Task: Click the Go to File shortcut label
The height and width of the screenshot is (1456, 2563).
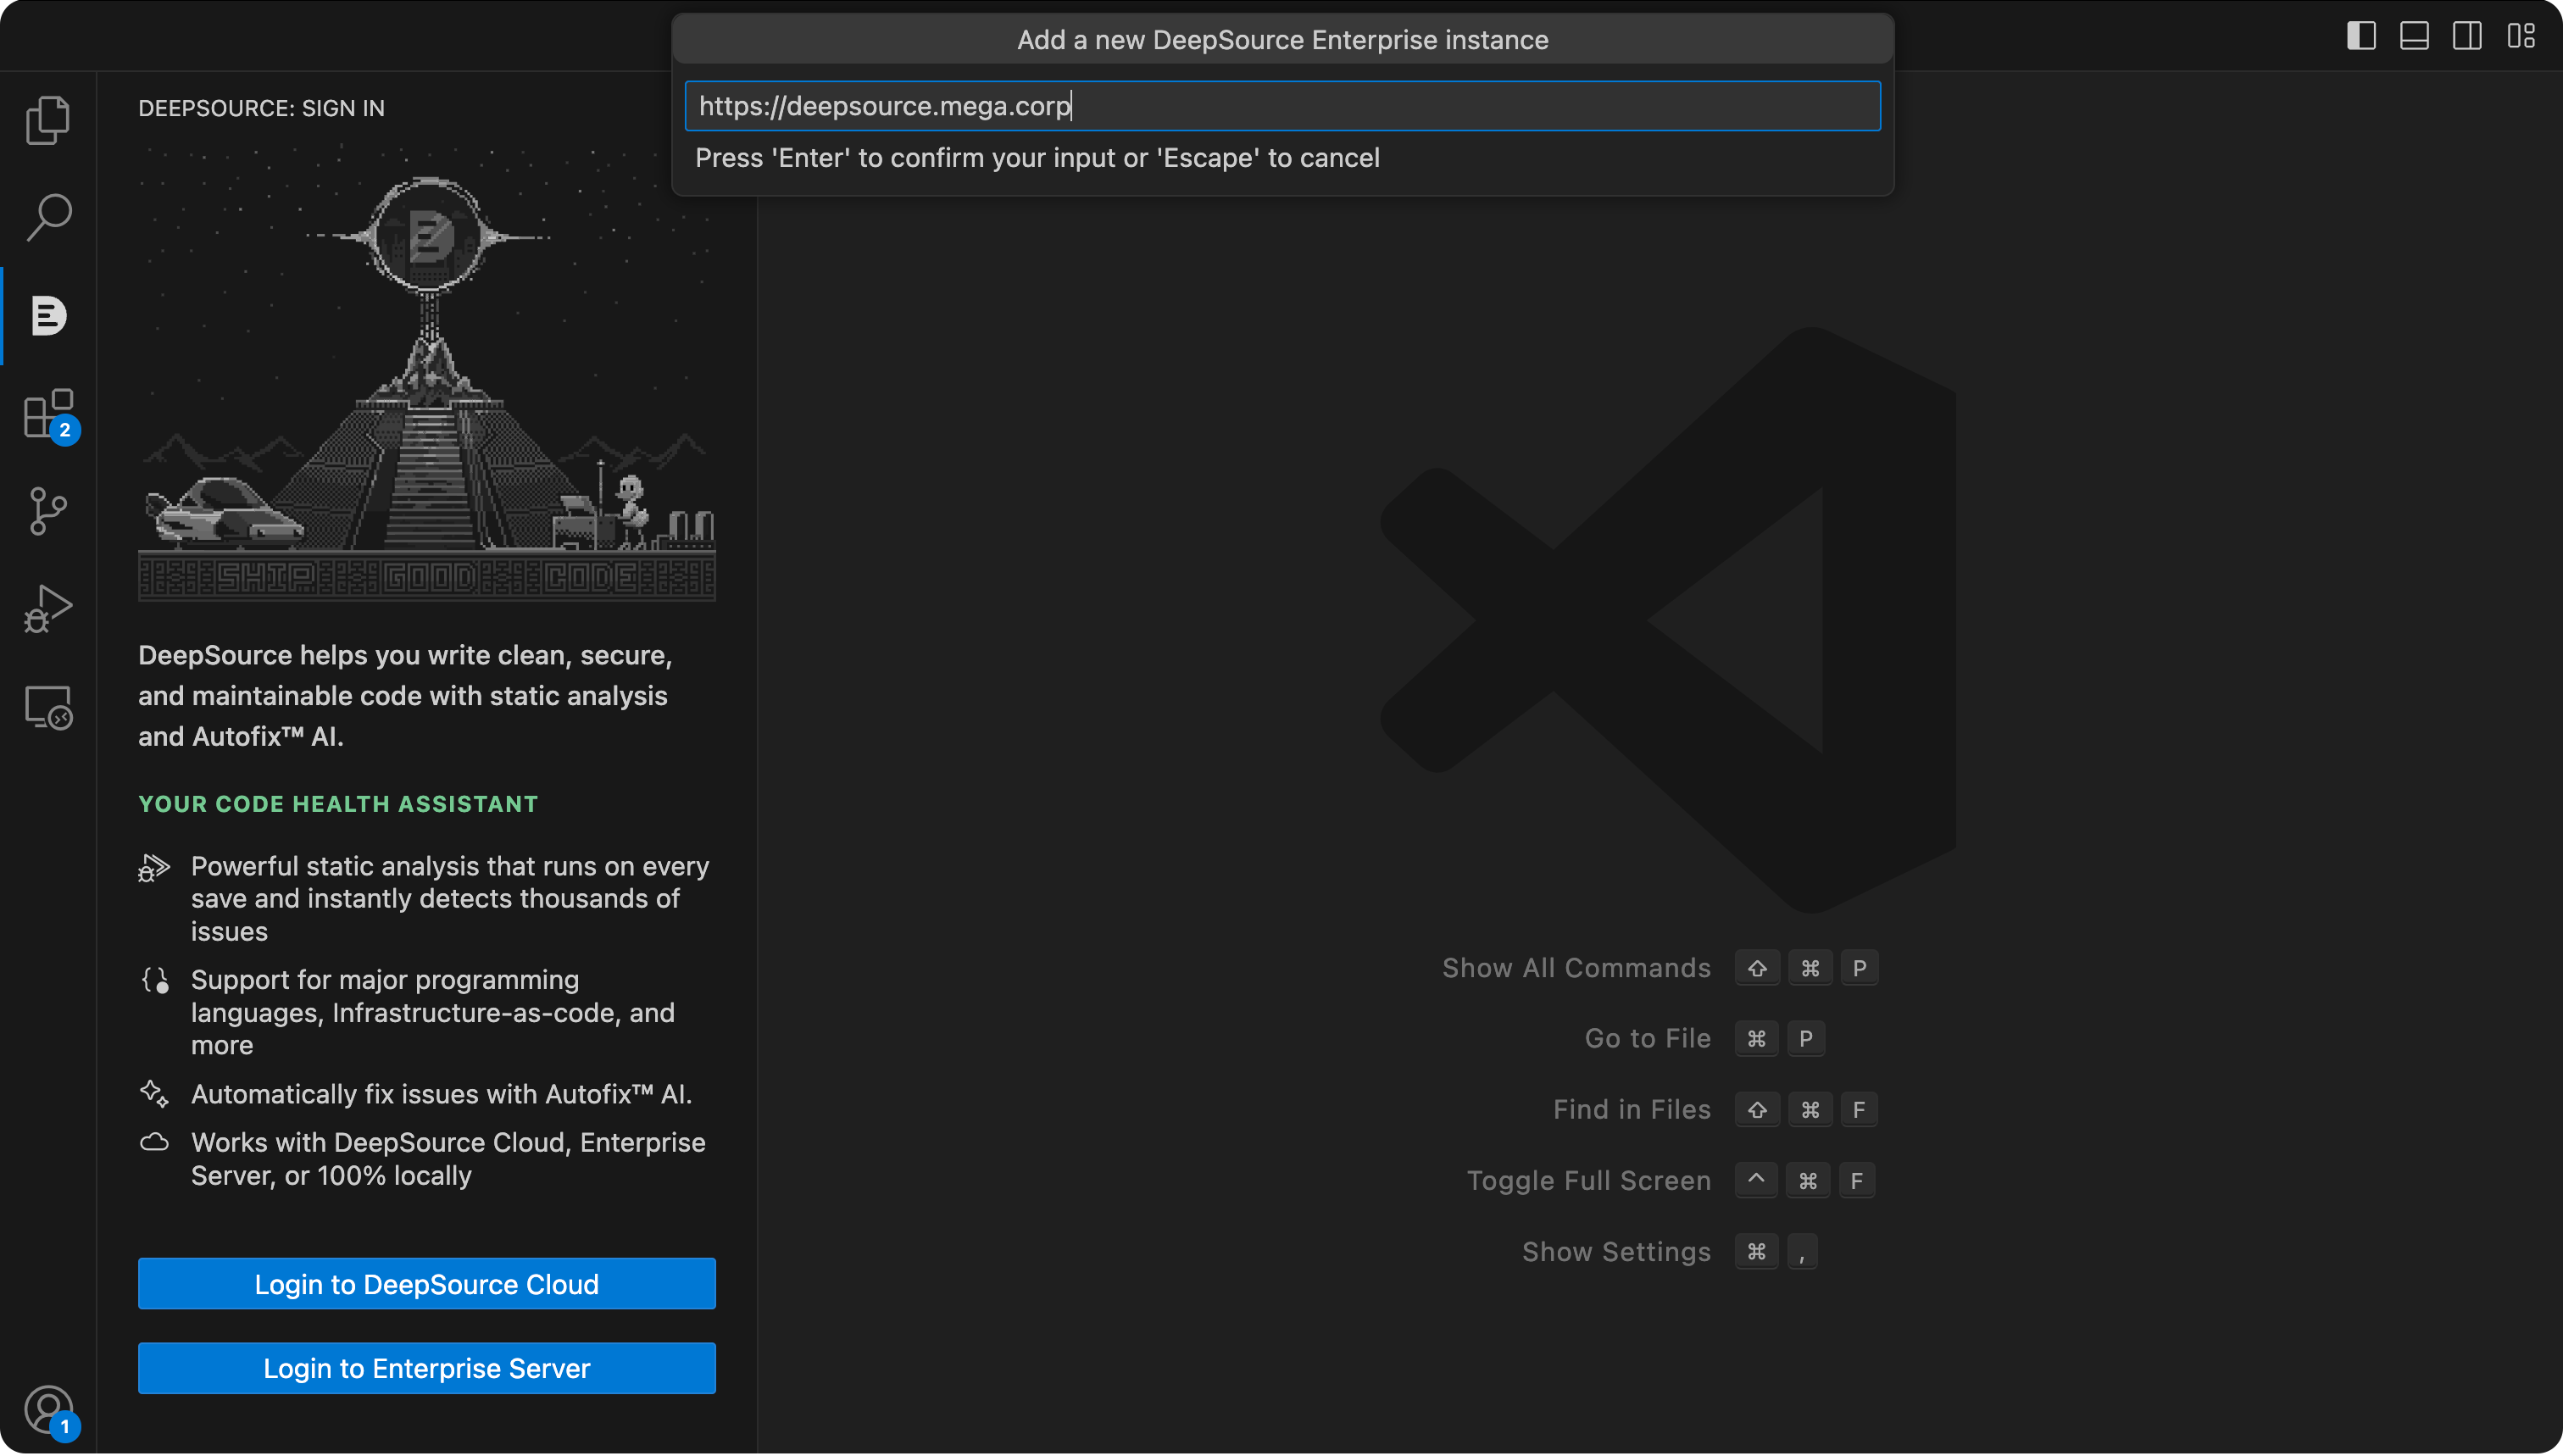Action: (1647, 1038)
